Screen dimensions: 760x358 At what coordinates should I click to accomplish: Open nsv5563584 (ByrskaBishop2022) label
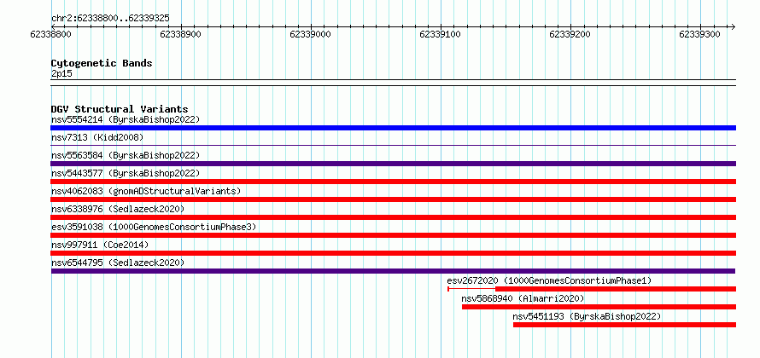tap(126, 155)
